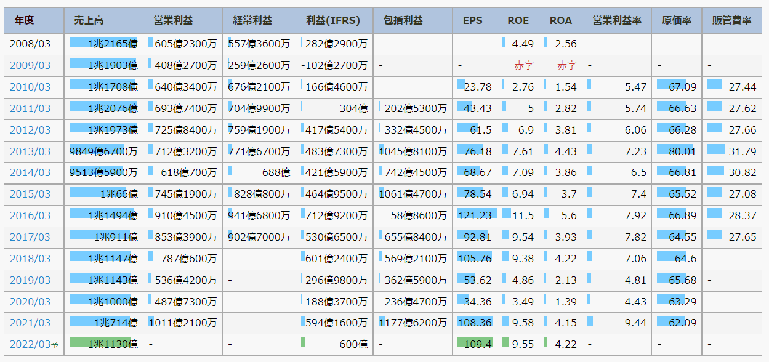Image resolution: width=769 pixels, height=362 pixels.
Task: Select operating profit 1011億2100万
Action: pyautogui.click(x=183, y=323)
